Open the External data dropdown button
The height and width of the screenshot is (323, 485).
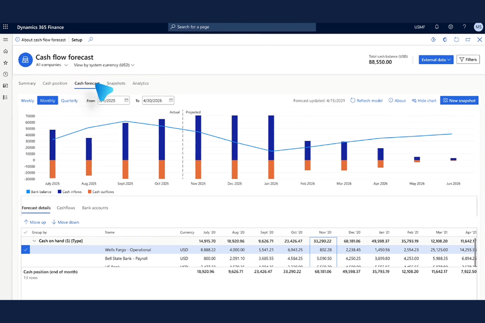pyautogui.click(x=436, y=60)
